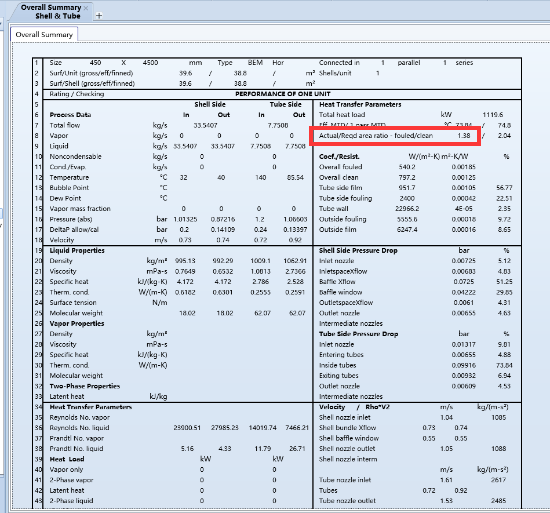Select the tube outlet density 1062.91
This screenshot has height=513, width=550.
pos(295,261)
